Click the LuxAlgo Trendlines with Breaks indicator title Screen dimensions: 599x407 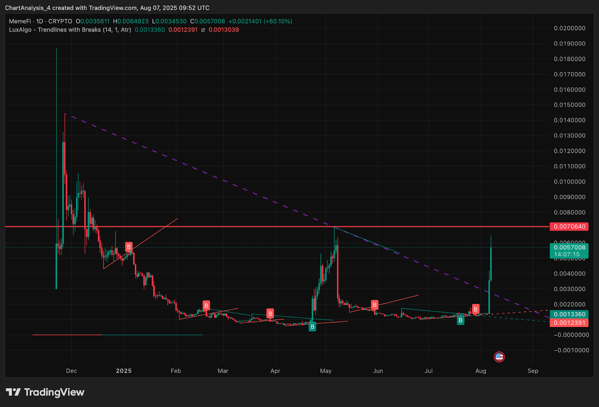point(70,30)
